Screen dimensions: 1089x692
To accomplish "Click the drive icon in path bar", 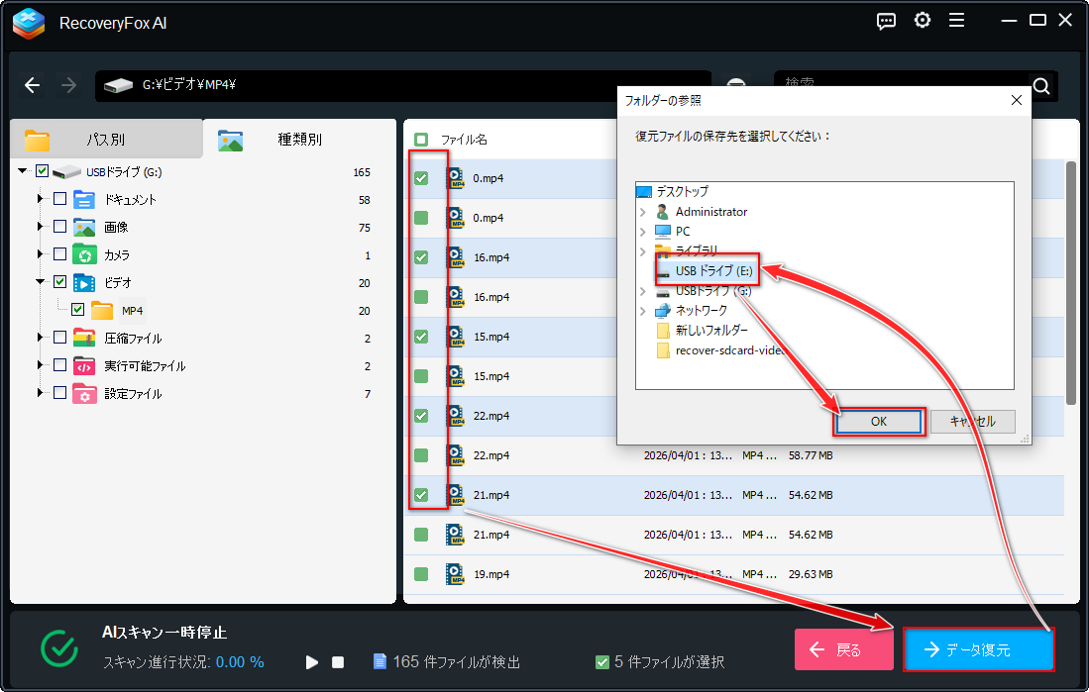I will tap(118, 85).
